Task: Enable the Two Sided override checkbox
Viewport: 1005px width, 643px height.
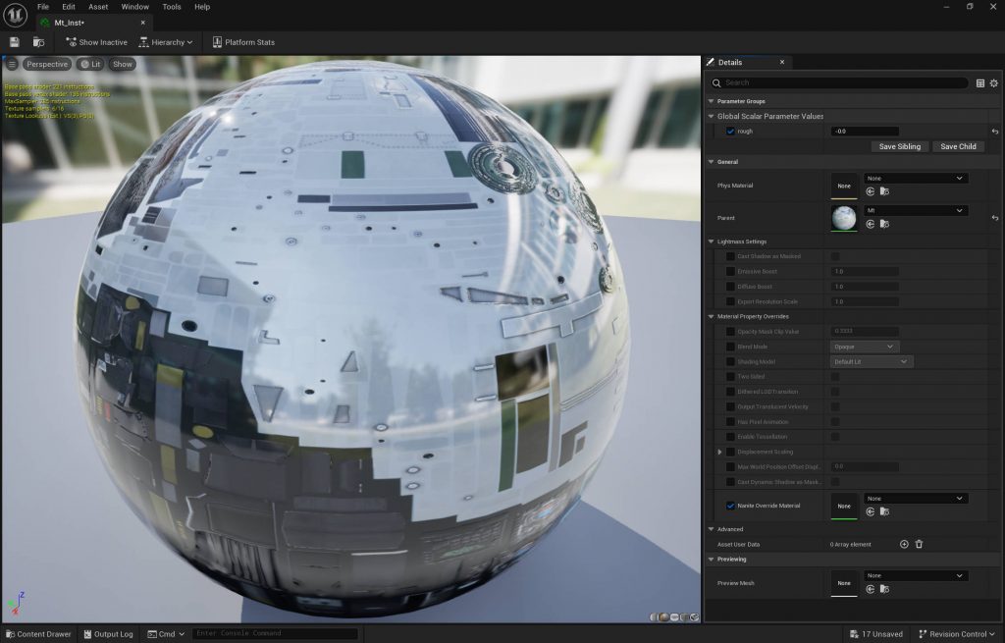Action: pos(730,377)
